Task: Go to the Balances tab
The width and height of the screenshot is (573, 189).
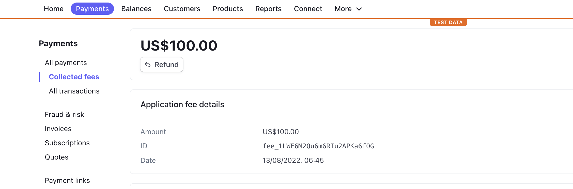Action: (136, 9)
